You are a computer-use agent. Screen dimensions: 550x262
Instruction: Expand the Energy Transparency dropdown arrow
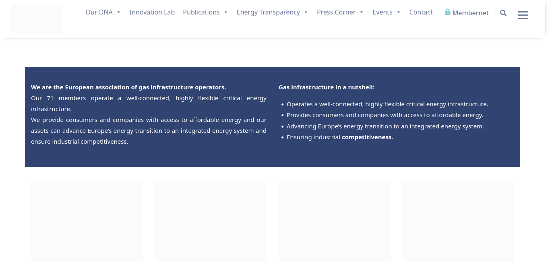[x=306, y=12]
